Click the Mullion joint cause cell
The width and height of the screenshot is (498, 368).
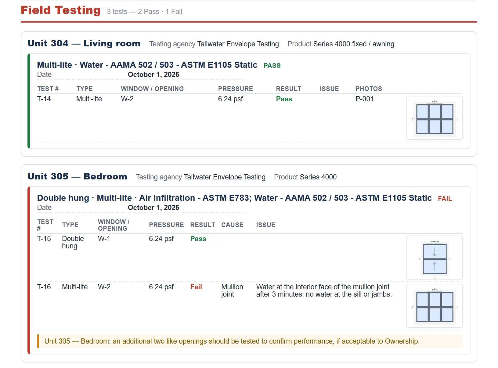[x=232, y=290]
